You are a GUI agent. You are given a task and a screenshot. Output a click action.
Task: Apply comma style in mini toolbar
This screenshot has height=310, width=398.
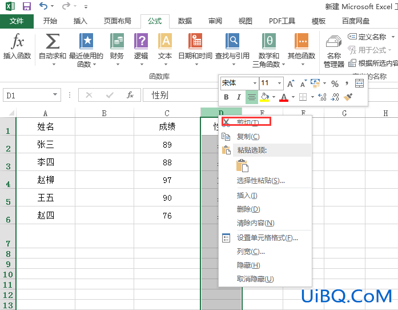347,84
